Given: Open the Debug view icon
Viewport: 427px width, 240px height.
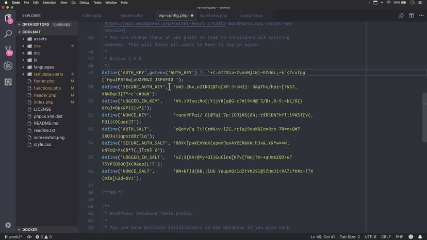Looking at the screenshot, I should 8,66.
